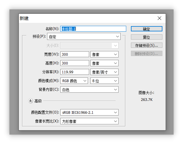The height and width of the screenshot is (144, 183).
Task: Open the 颜色模式 RGB 颜色 dropdown
Action: click(74, 81)
